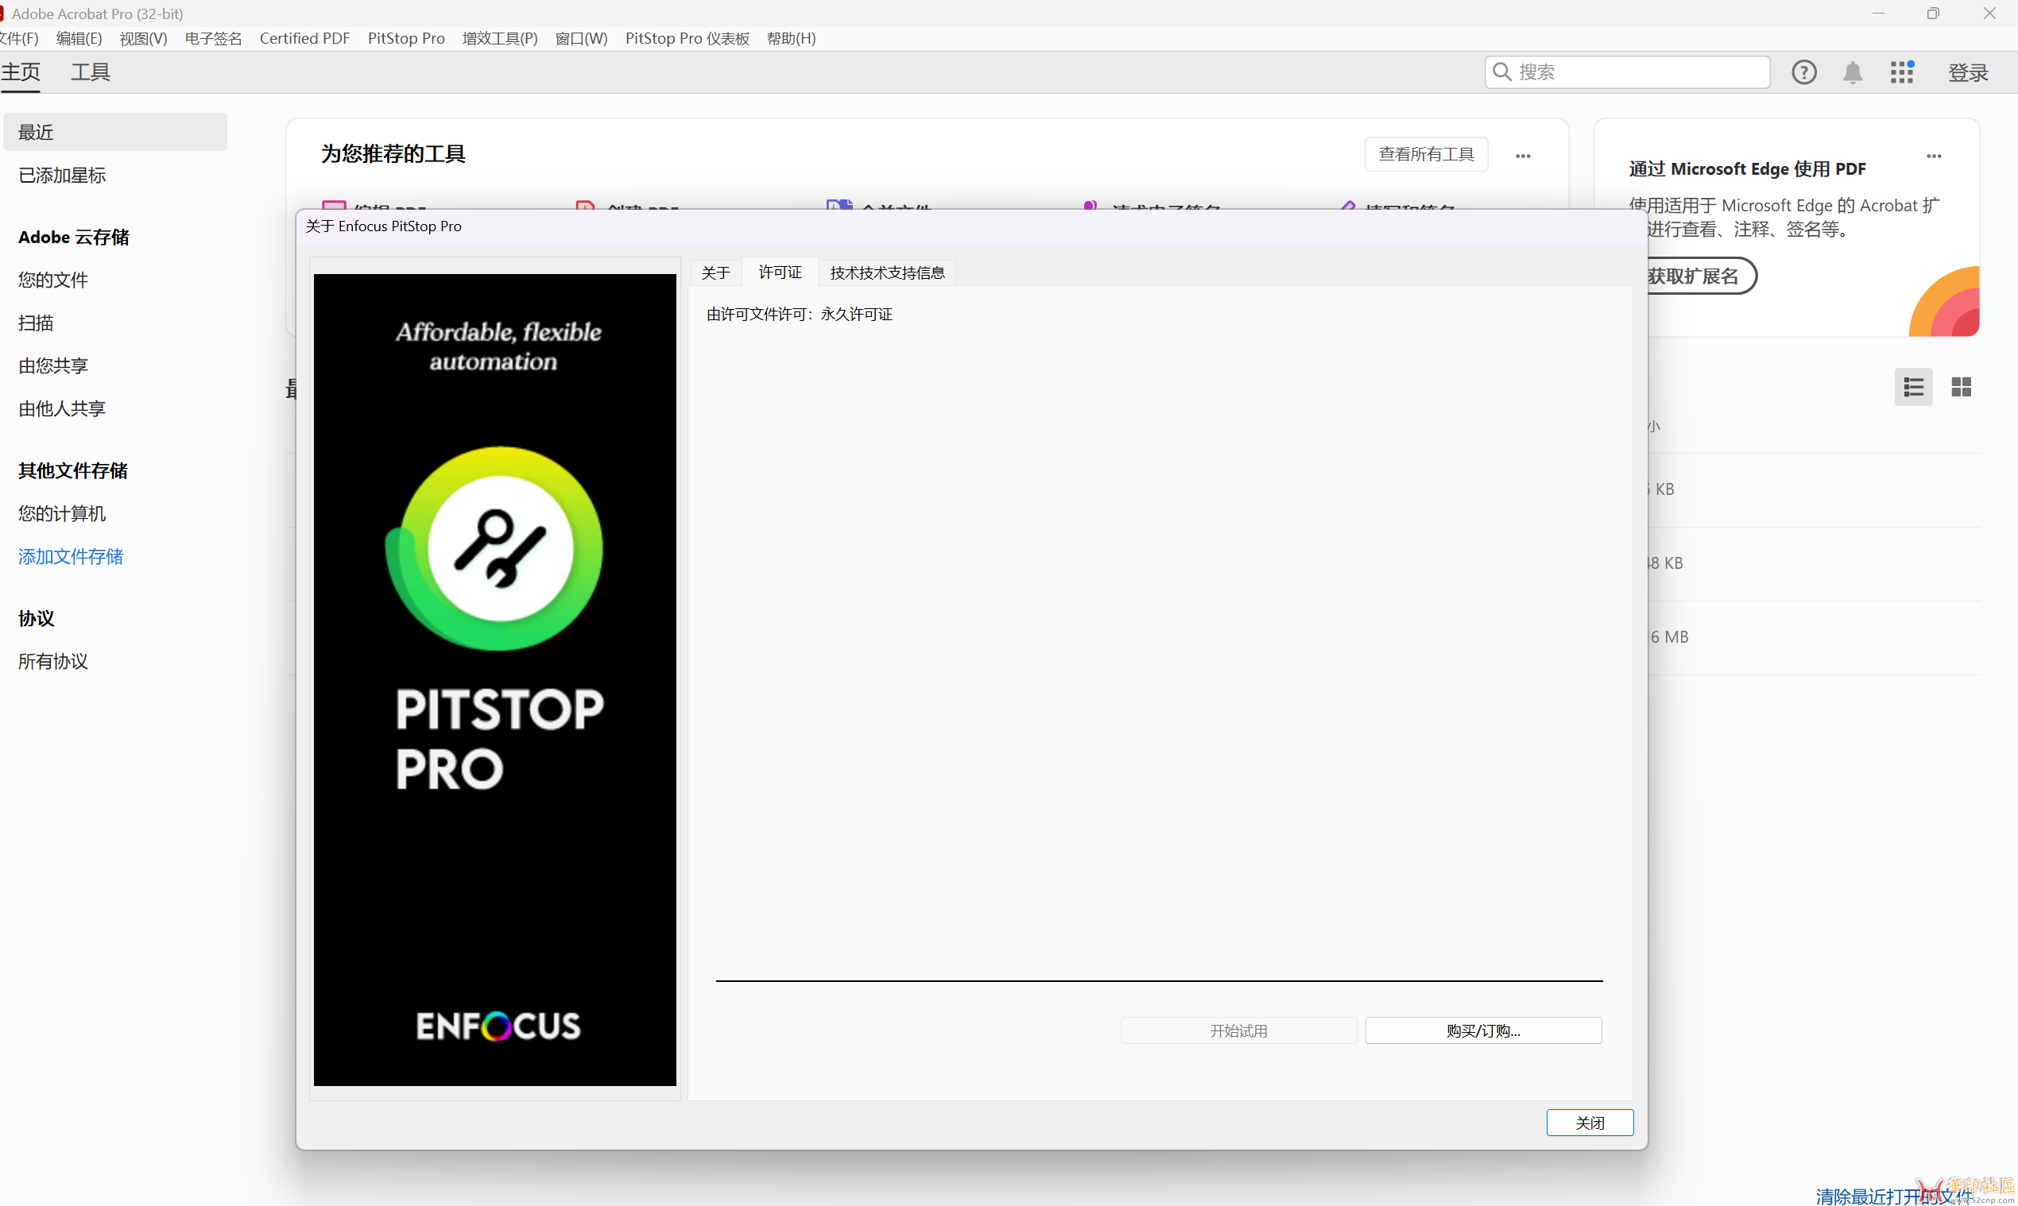This screenshot has width=2018, height=1206.
Task: Switch to thumbnail grid view icon
Action: (x=1961, y=387)
